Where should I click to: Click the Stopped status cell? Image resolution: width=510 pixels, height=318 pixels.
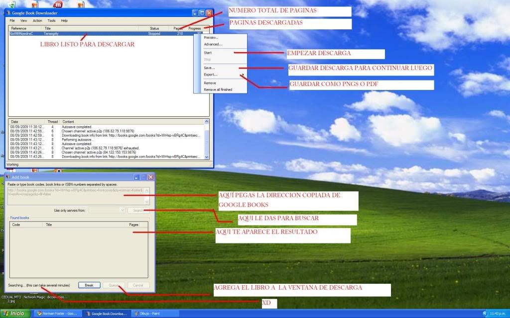[154, 33]
